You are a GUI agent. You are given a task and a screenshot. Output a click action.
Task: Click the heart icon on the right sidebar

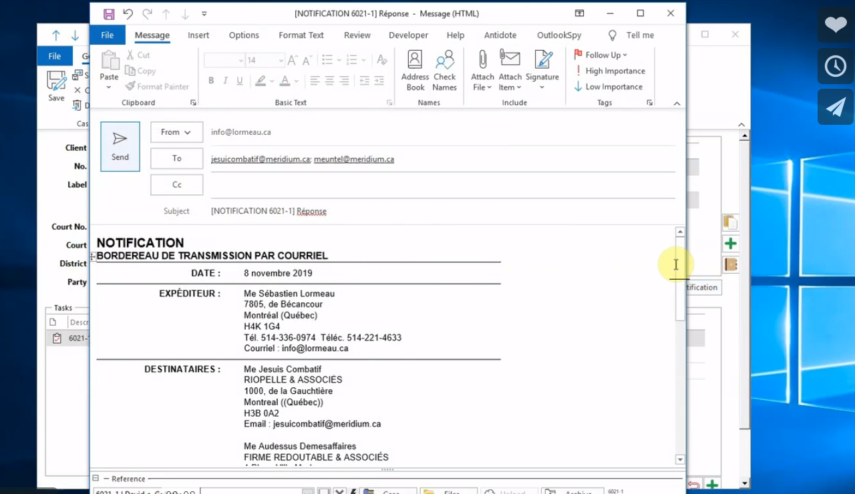click(836, 25)
